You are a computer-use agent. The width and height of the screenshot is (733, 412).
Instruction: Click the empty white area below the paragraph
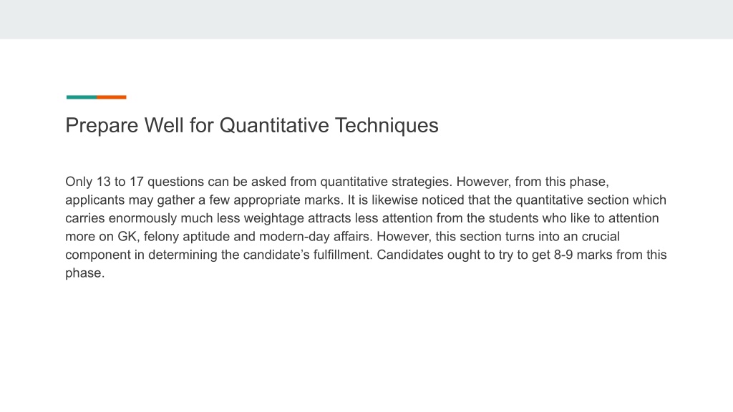pos(366,345)
